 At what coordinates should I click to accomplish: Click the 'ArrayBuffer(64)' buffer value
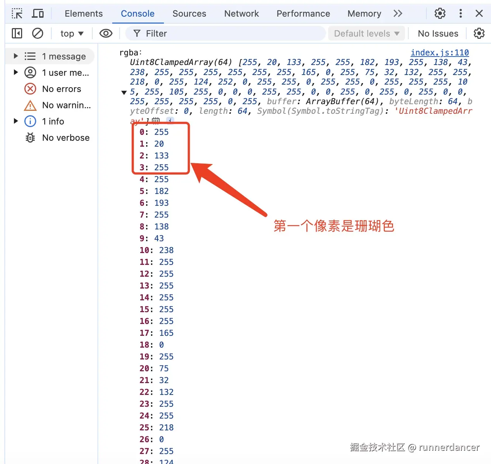pyautogui.click(x=343, y=101)
